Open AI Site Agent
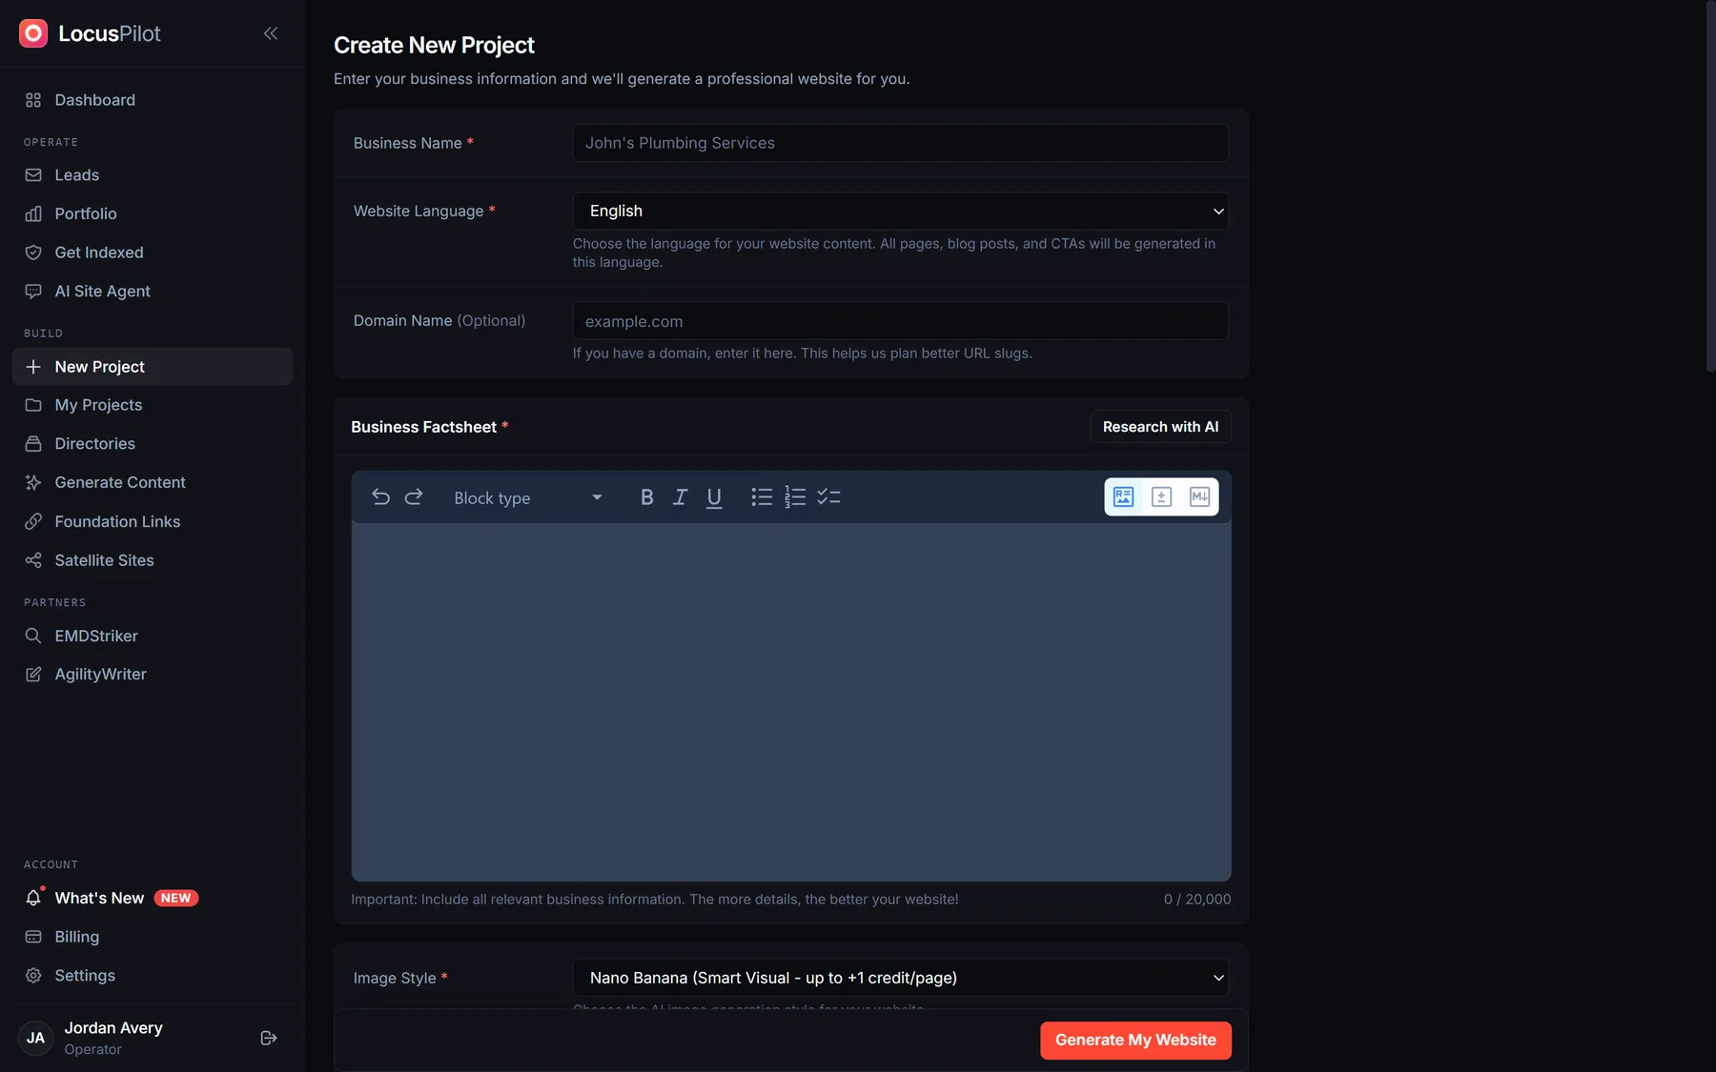Viewport: 1716px width, 1072px height. tap(153, 292)
